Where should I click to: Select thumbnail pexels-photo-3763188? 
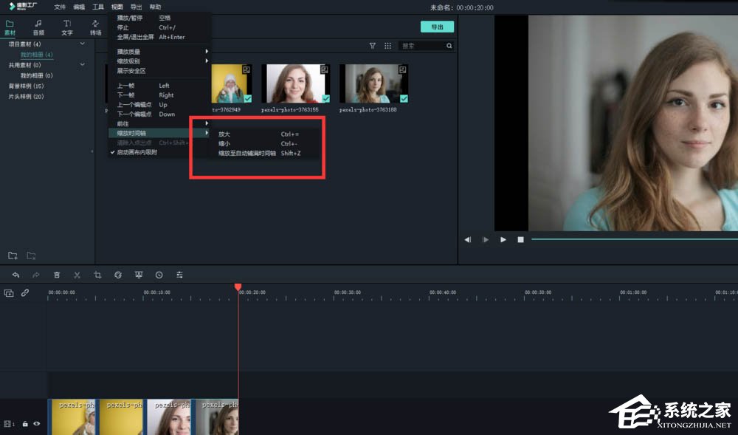click(373, 83)
